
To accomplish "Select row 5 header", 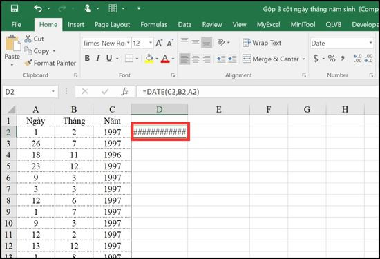I will [8, 166].
